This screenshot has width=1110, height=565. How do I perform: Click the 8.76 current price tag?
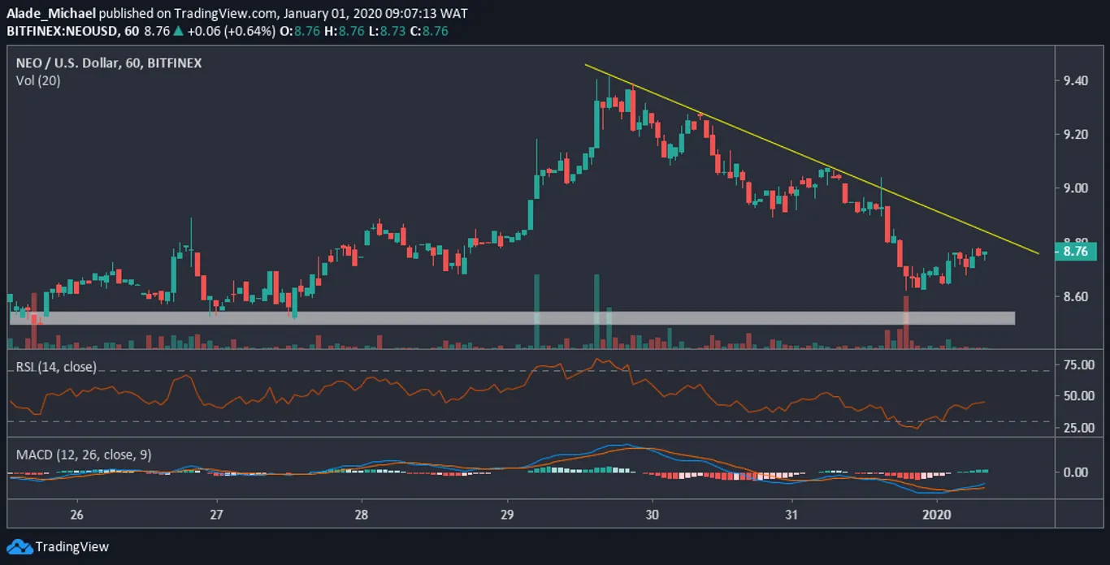pyautogui.click(x=1075, y=252)
